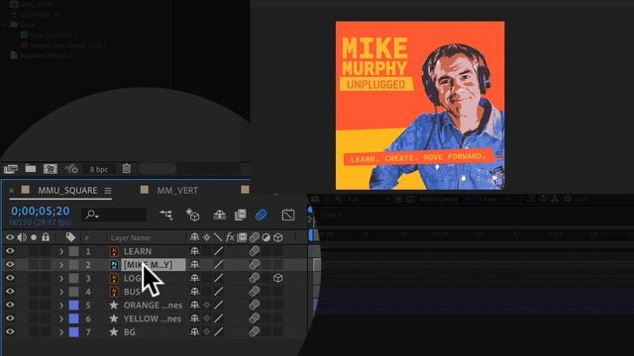Hide the MIKE M...Y layer
634x356 pixels.
coord(10,264)
